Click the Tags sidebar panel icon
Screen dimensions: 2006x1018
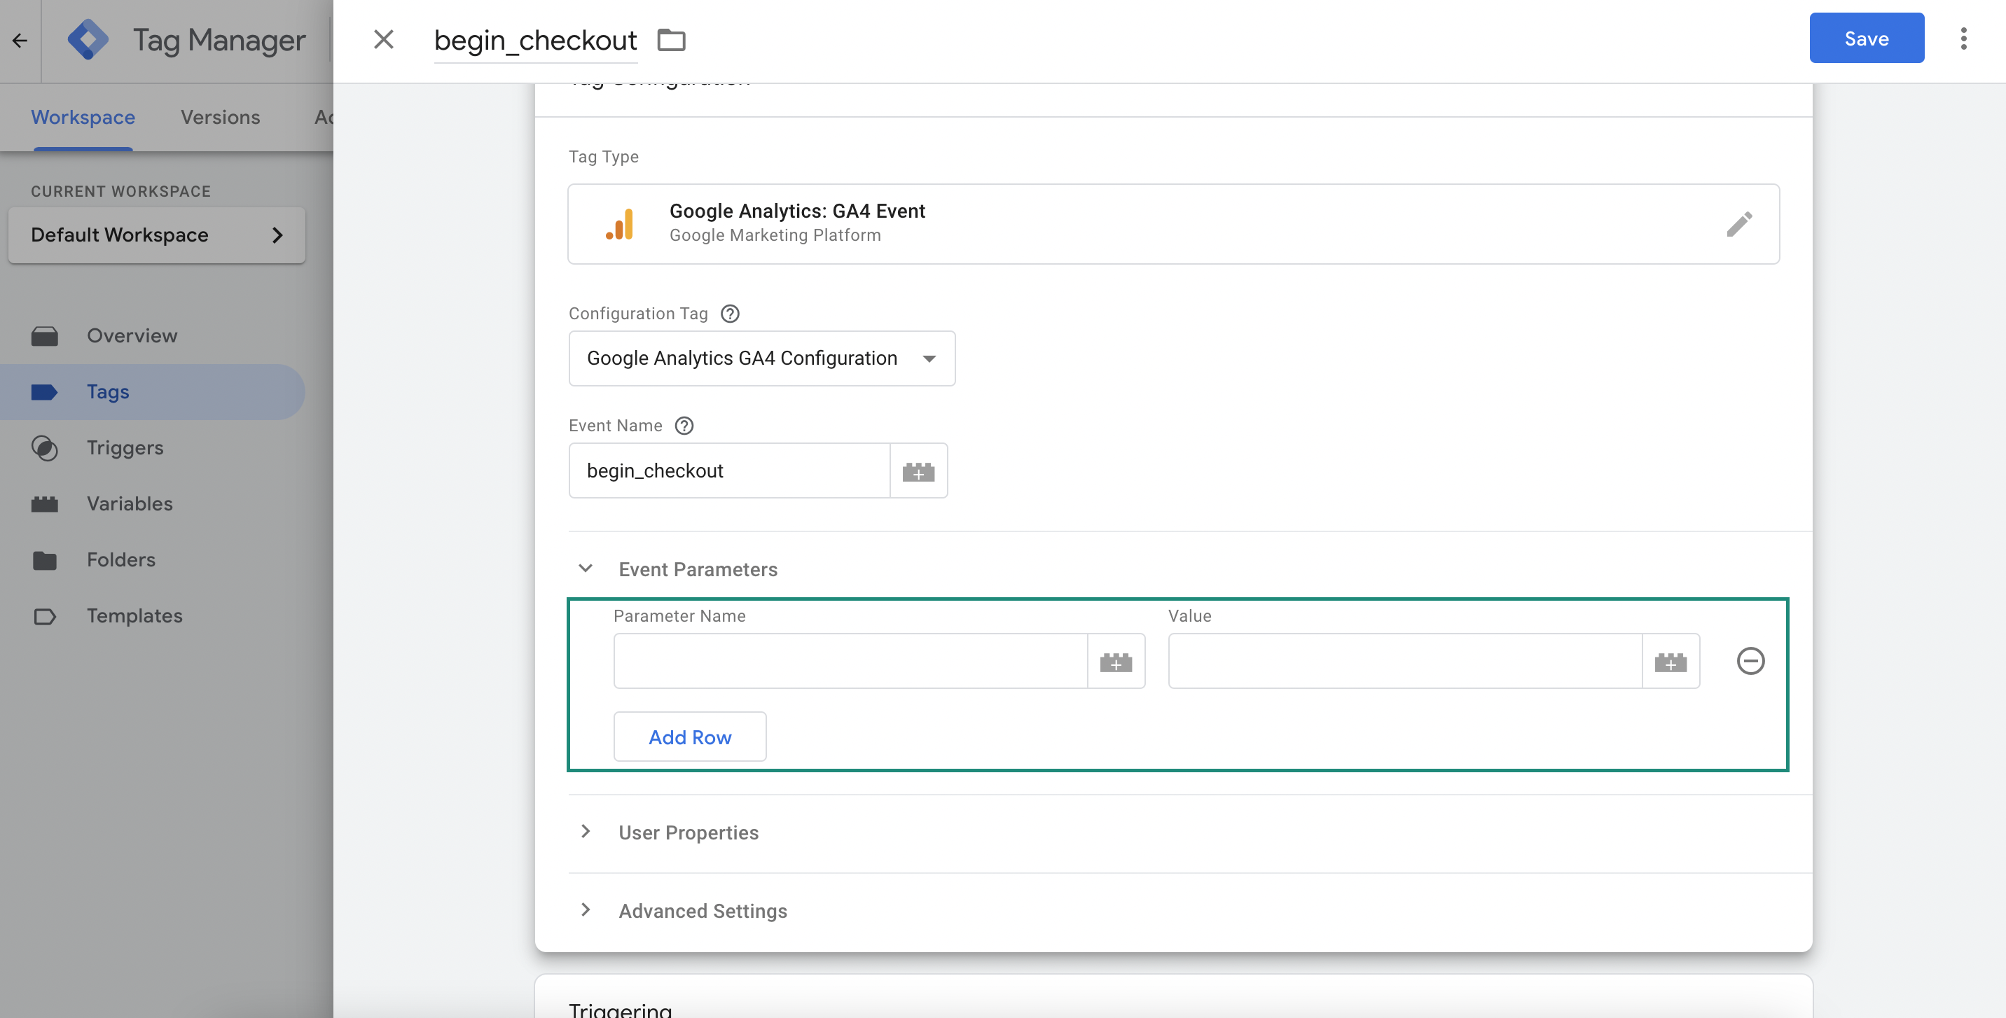click(x=46, y=392)
